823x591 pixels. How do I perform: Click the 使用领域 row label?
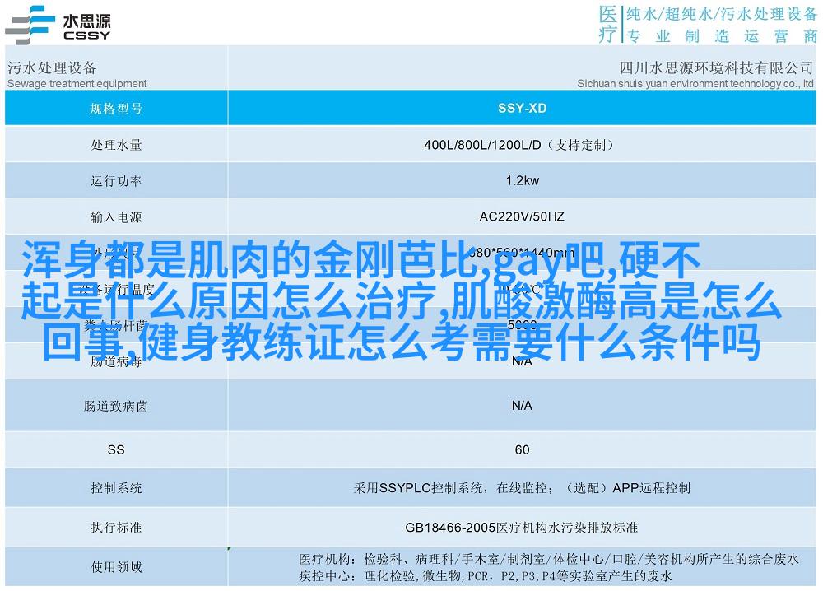click(x=116, y=566)
